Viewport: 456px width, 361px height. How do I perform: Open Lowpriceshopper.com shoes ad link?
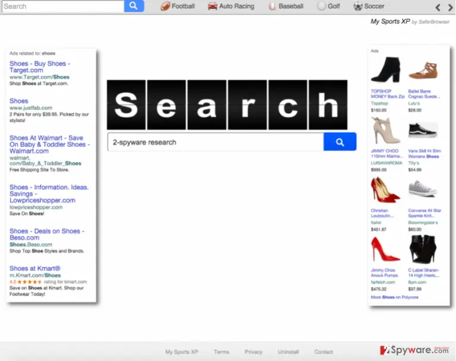(x=49, y=194)
